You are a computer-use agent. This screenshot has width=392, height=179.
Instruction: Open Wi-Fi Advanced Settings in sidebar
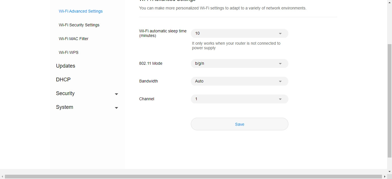(81, 11)
